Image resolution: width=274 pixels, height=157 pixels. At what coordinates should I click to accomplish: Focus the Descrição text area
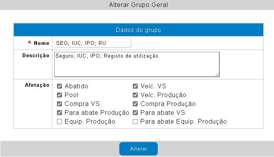(x=137, y=64)
